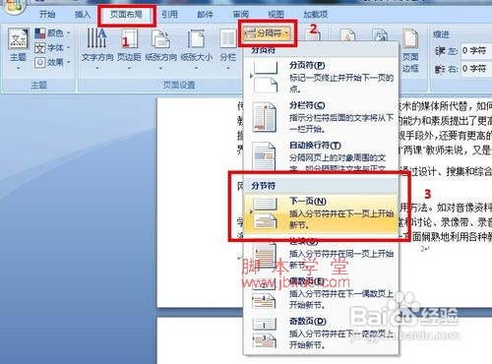Choose 下一页(N) section break option

pos(321,213)
